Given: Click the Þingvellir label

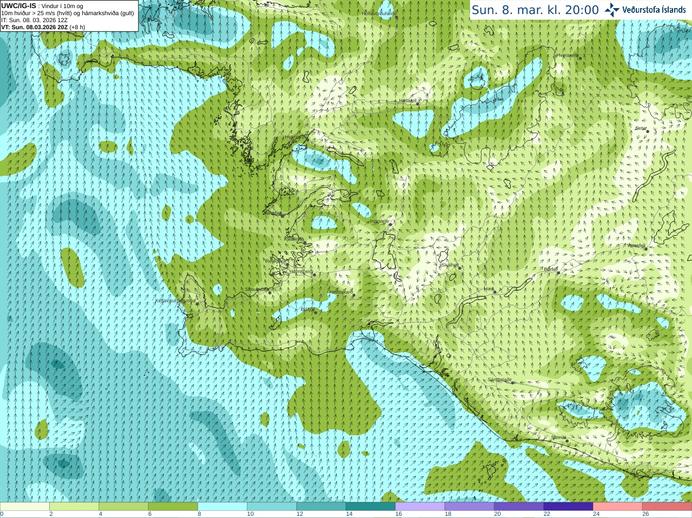Looking at the screenshot, I should tap(380, 221).
